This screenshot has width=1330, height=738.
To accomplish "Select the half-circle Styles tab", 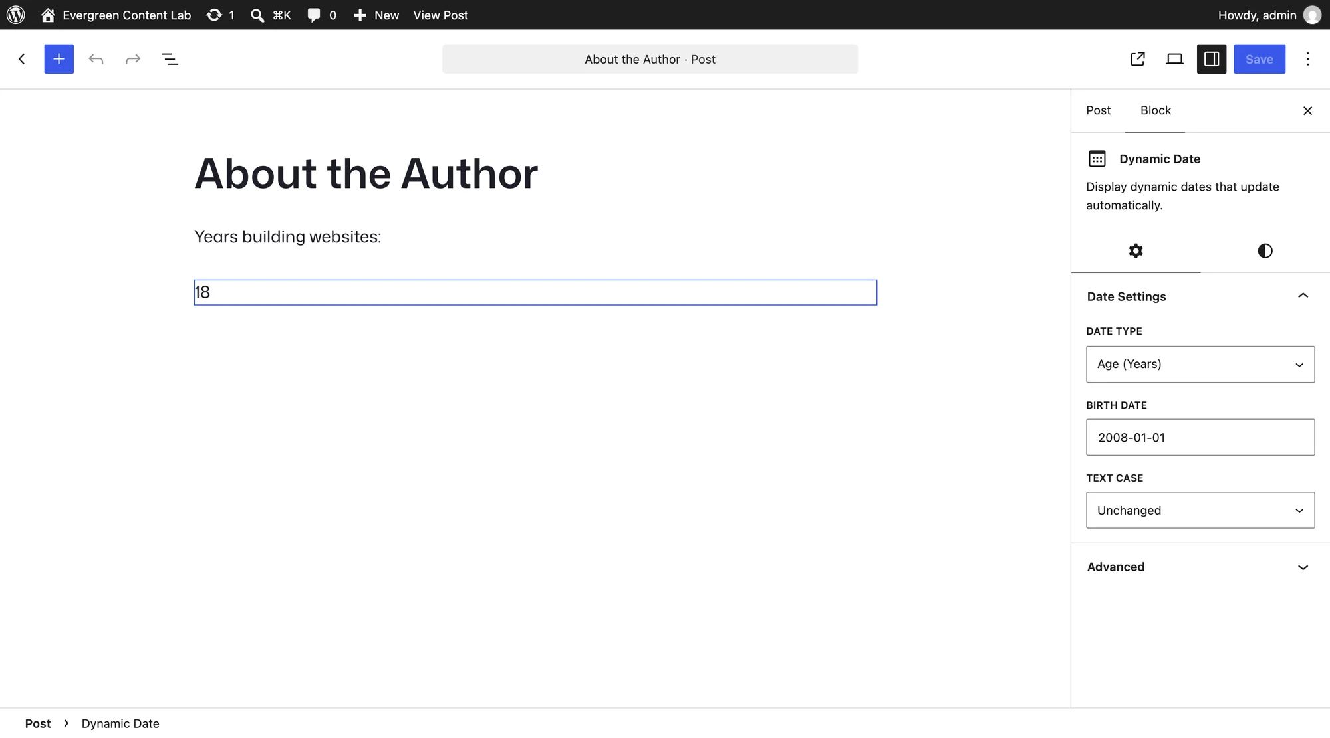I will (1265, 251).
